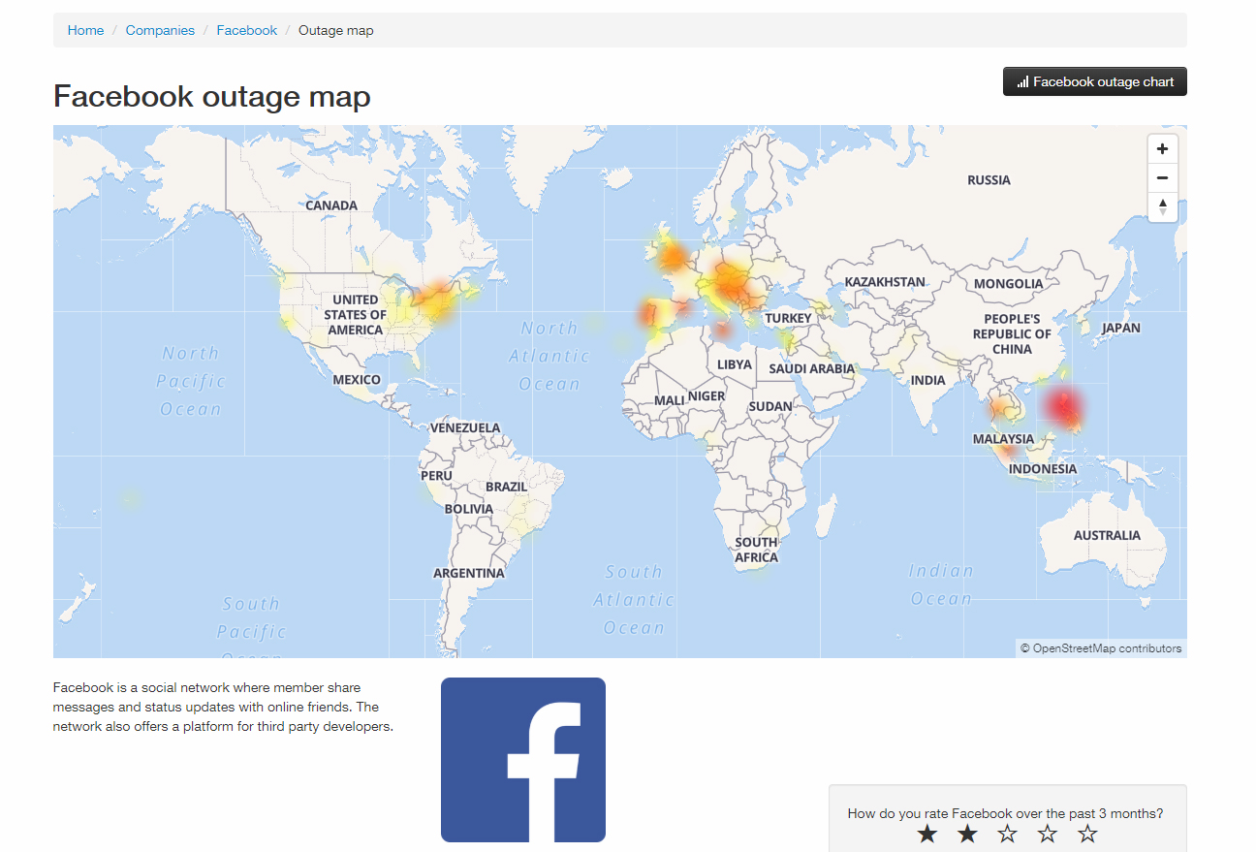Rate Facebook one star

click(x=927, y=834)
